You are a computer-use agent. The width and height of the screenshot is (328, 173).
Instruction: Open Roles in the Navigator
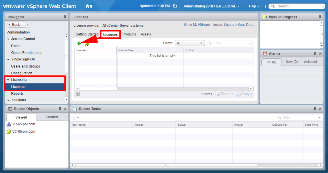point(16,46)
